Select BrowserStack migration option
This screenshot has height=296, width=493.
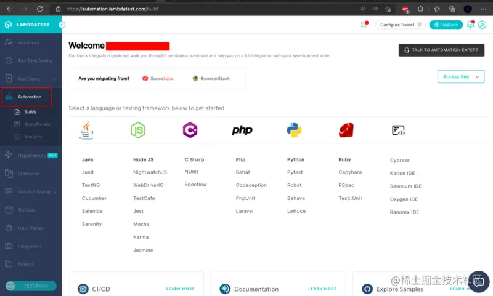(211, 79)
